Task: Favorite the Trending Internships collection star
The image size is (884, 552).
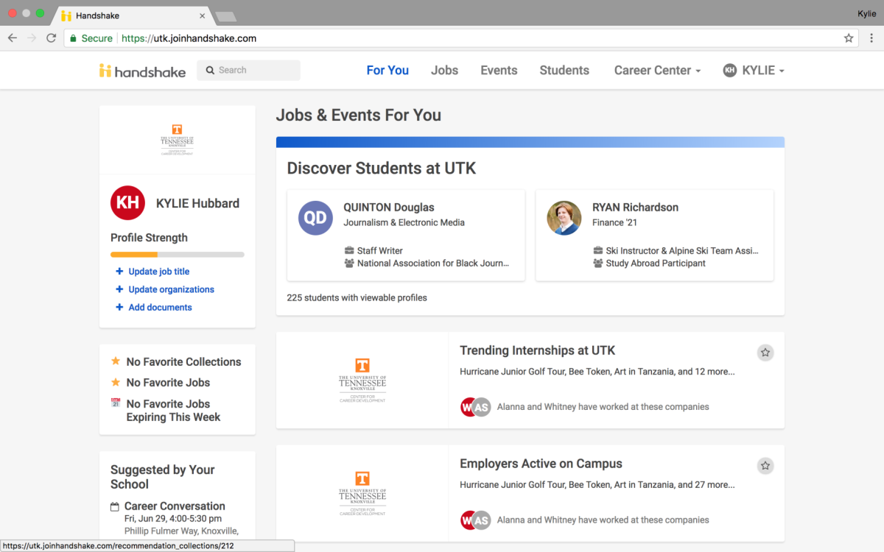Action: (x=765, y=353)
